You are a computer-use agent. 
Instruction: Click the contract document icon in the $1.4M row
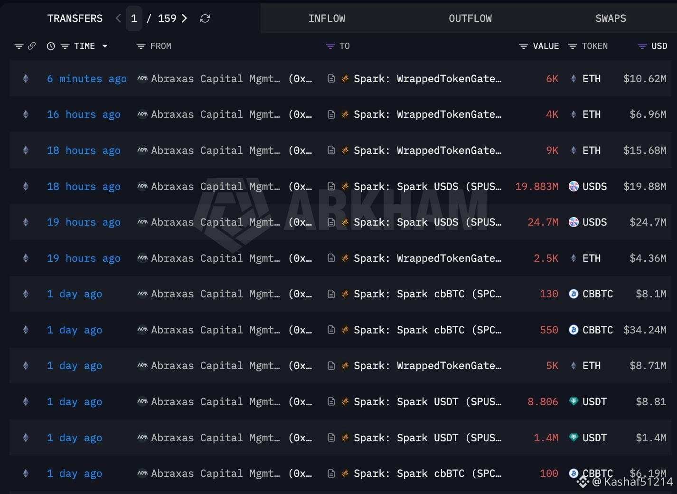tap(331, 438)
